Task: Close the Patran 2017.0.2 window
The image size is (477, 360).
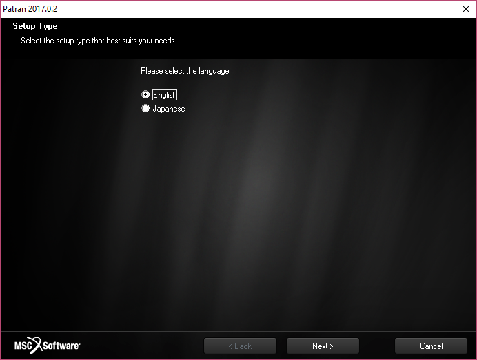Action: click(x=466, y=9)
